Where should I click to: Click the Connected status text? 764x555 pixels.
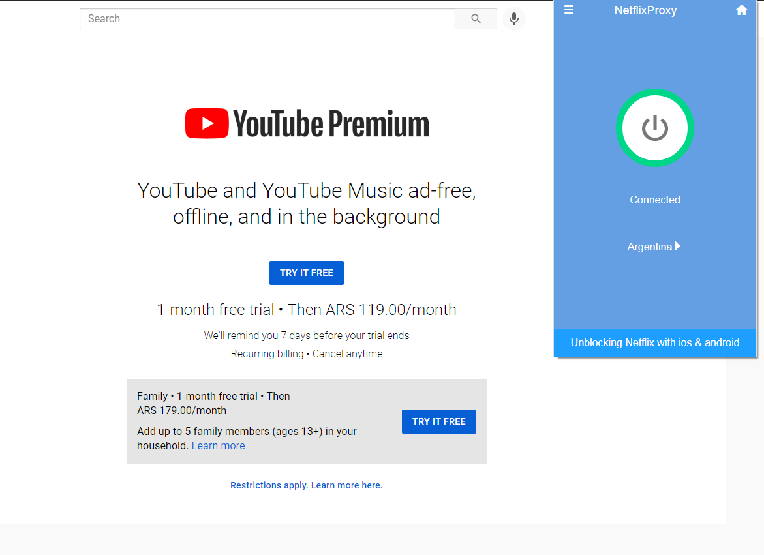tap(655, 200)
